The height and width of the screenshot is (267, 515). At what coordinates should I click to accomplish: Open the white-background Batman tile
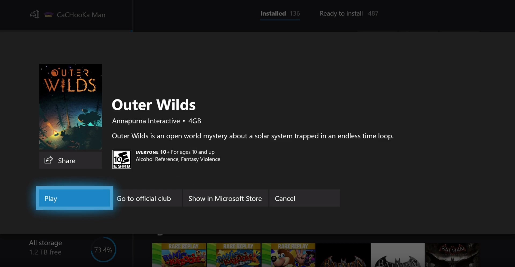(398, 255)
